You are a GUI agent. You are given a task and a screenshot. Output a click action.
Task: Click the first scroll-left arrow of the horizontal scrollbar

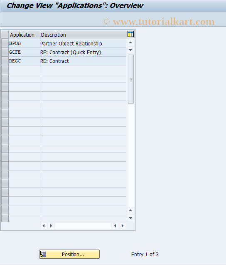coord(44,226)
